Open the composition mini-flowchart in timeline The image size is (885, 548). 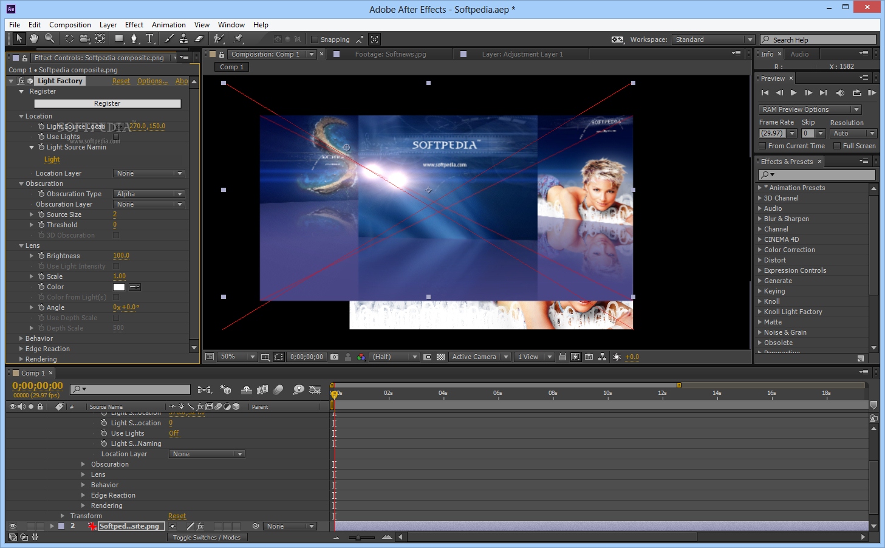tap(205, 389)
